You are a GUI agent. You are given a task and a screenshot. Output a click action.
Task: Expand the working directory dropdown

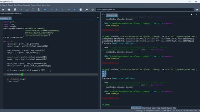pos(193,10)
